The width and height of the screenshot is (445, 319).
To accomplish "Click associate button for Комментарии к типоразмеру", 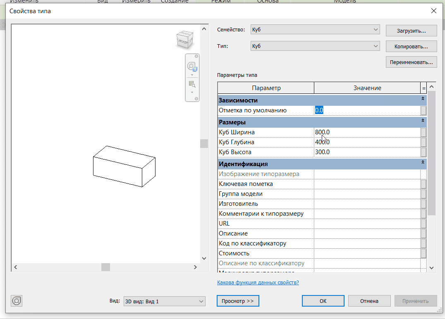I will pyautogui.click(x=423, y=214).
